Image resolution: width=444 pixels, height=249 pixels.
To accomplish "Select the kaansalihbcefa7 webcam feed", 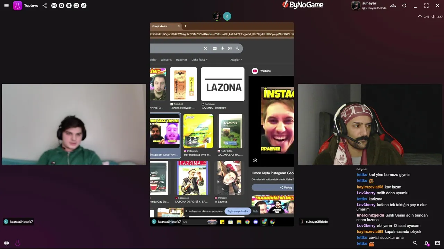I will coord(74,124).
